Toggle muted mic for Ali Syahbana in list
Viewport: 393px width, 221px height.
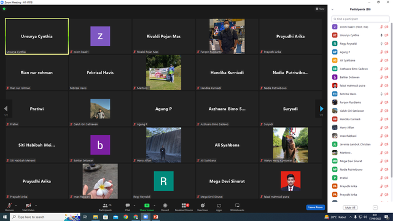coord(381,60)
